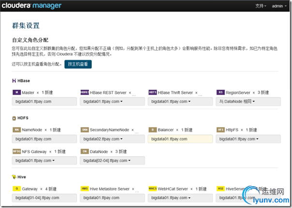This screenshot has width=292, height=208.
Task: Click the SecondaryNameNode SNN role icon
Action: 85,130
